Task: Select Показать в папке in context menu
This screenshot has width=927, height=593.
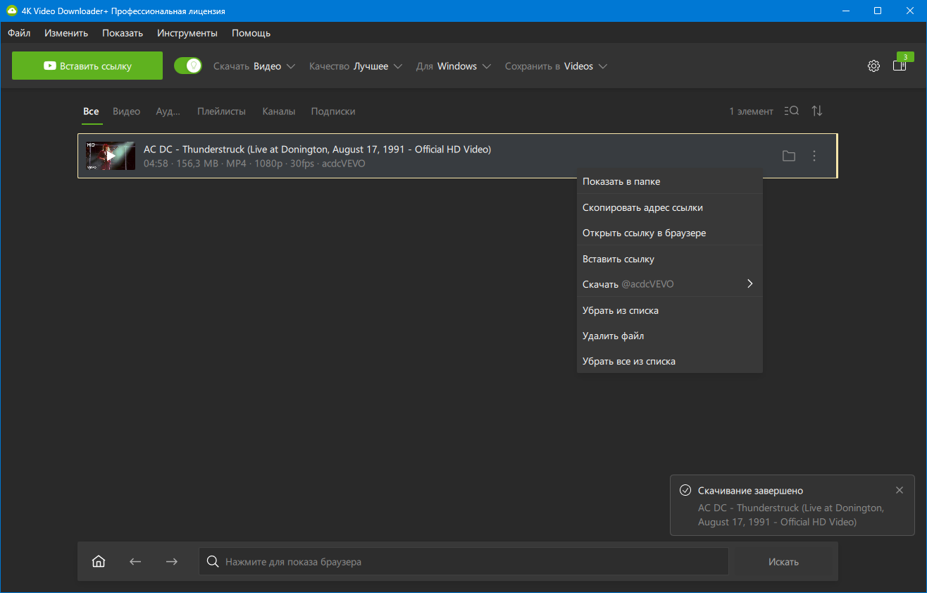Action: point(621,181)
